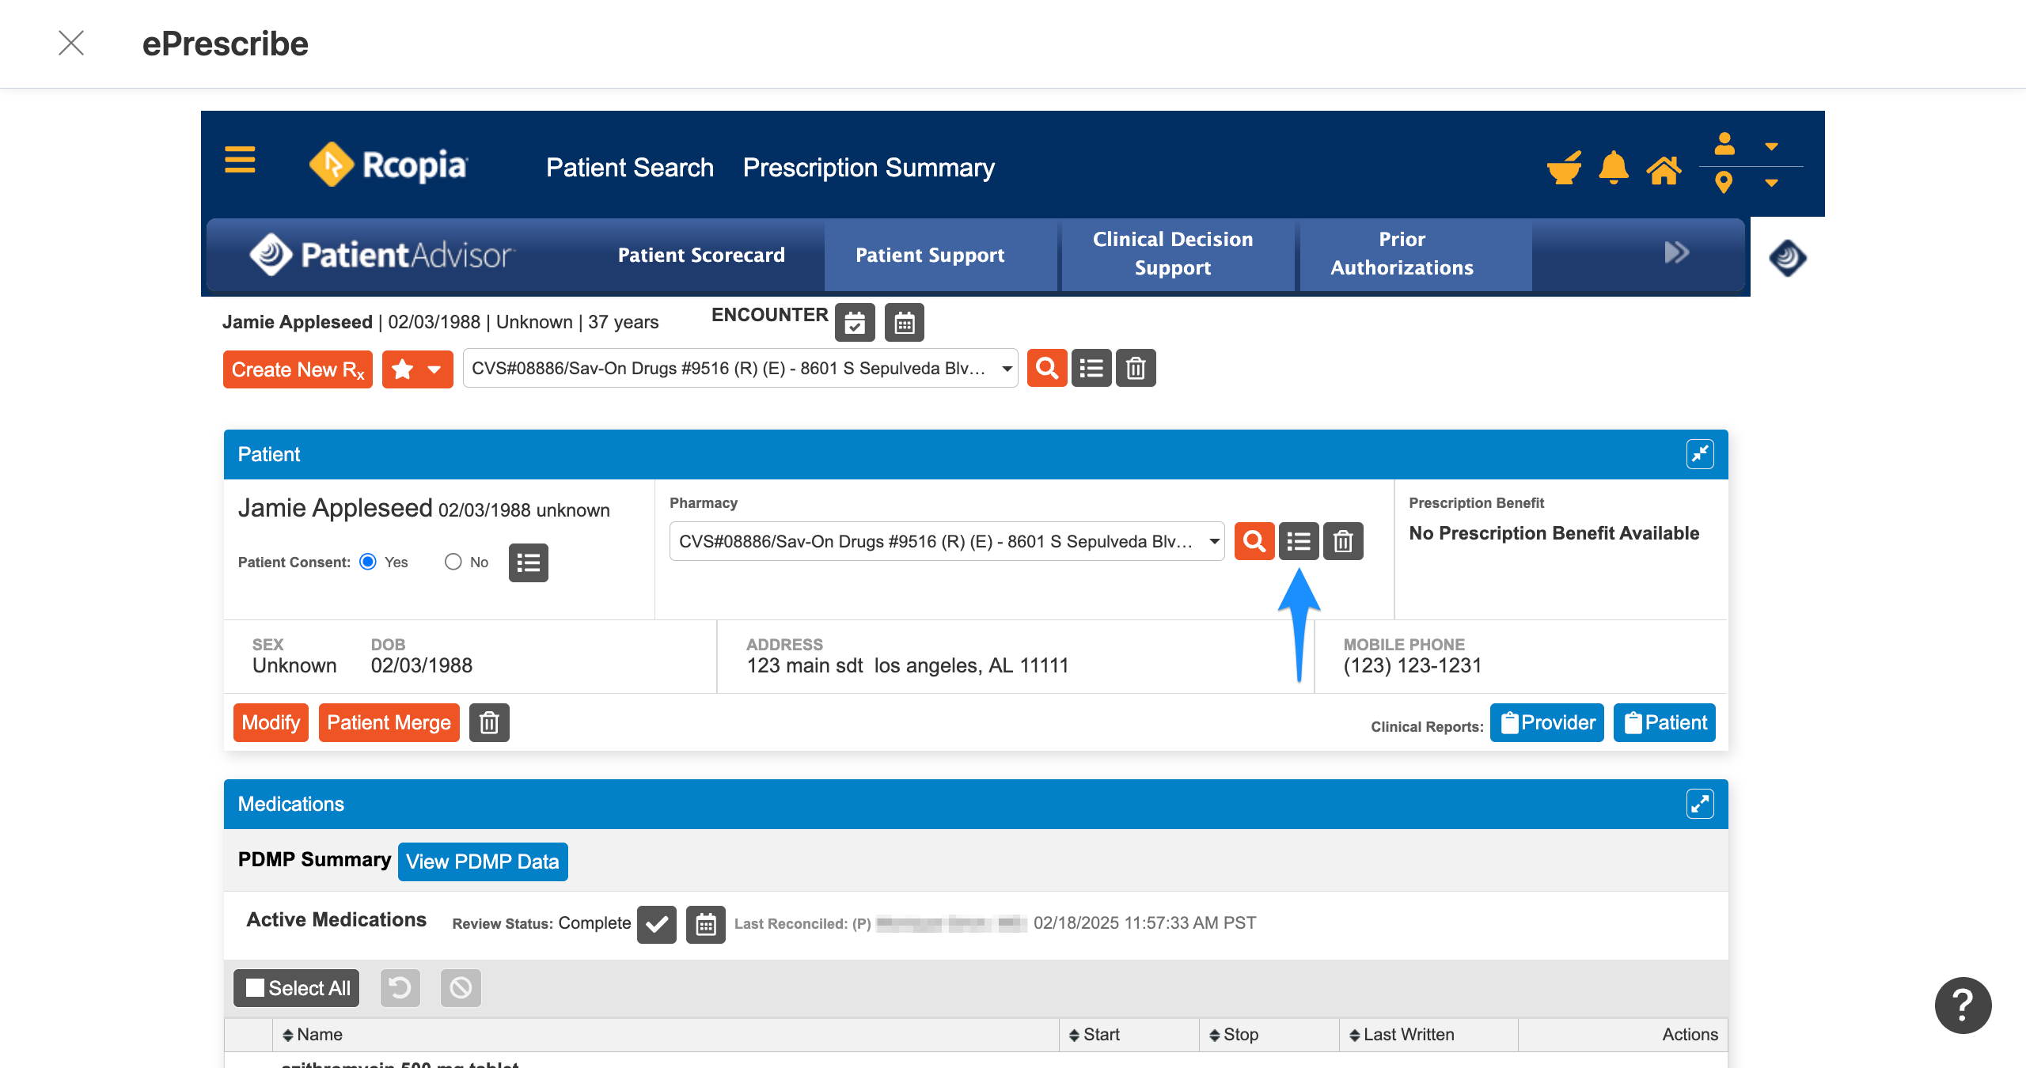Click the Rcopia logo
Screen dimensions: 2026x1068
[388, 165]
